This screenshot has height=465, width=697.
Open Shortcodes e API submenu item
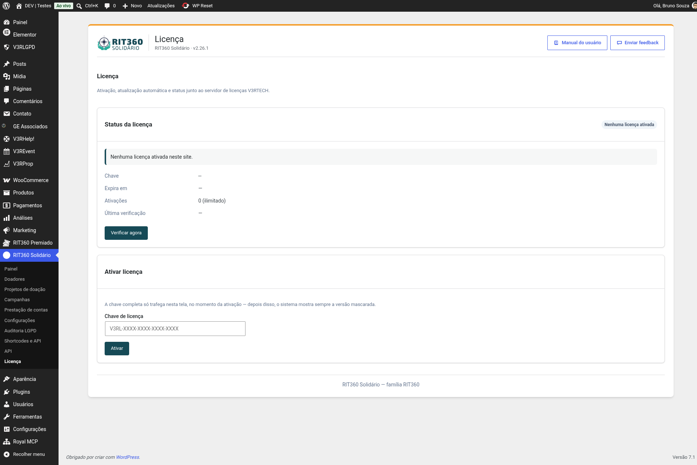click(x=23, y=341)
